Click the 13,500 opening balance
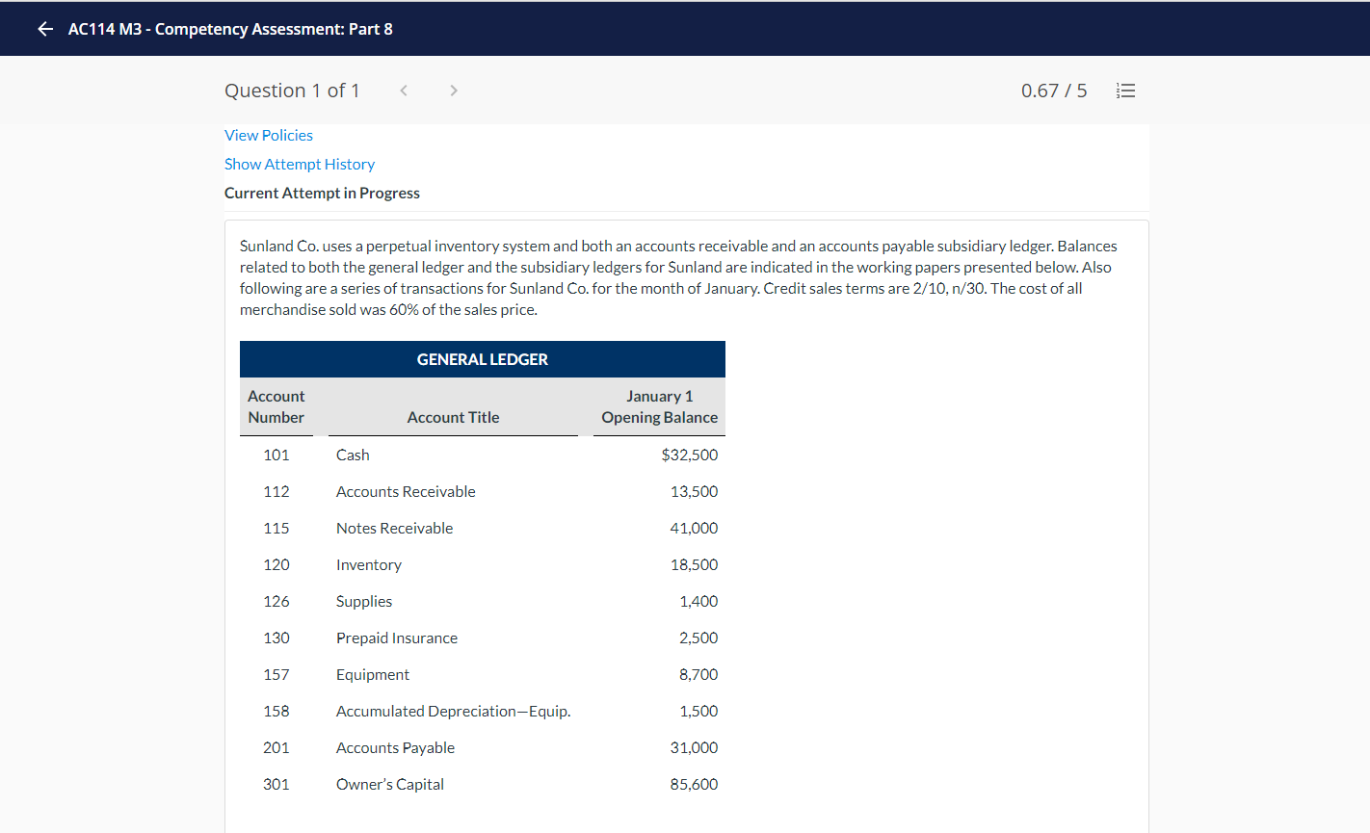Image resolution: width=1370 pixels, height=833 pixels. pyautogui.click(x=695, y=491)
